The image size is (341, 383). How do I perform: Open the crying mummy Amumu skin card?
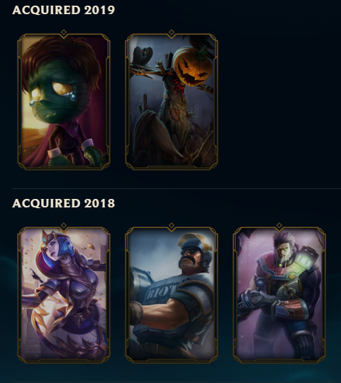[64, 101]
